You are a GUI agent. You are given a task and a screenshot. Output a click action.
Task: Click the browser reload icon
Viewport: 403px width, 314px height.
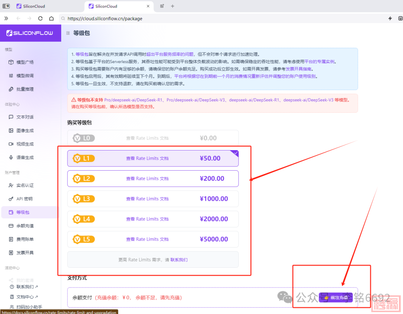pyautogui.click(x=40, y=18)
